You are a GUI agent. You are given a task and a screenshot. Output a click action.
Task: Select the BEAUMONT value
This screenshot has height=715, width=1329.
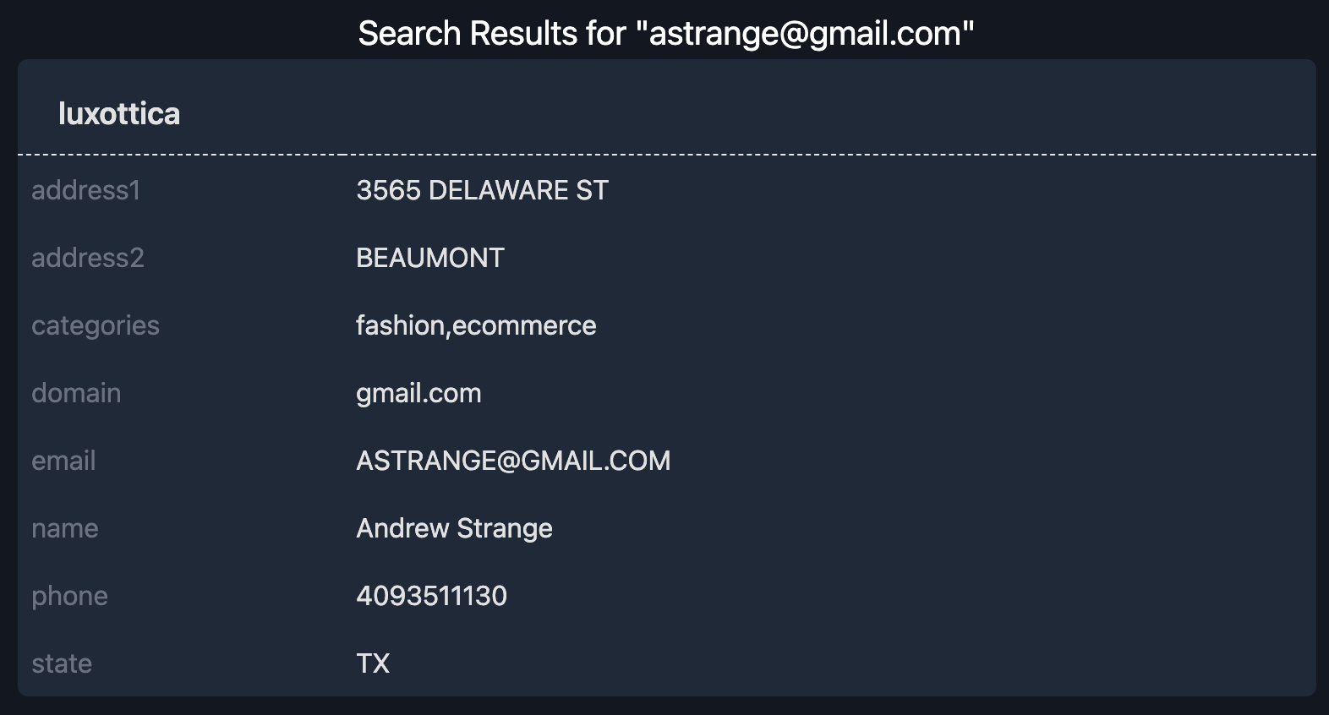pos(430,258)
